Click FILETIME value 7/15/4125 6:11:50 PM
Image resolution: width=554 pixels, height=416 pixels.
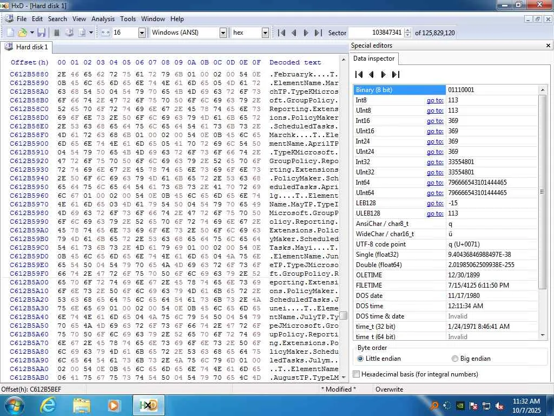[478, 285]
